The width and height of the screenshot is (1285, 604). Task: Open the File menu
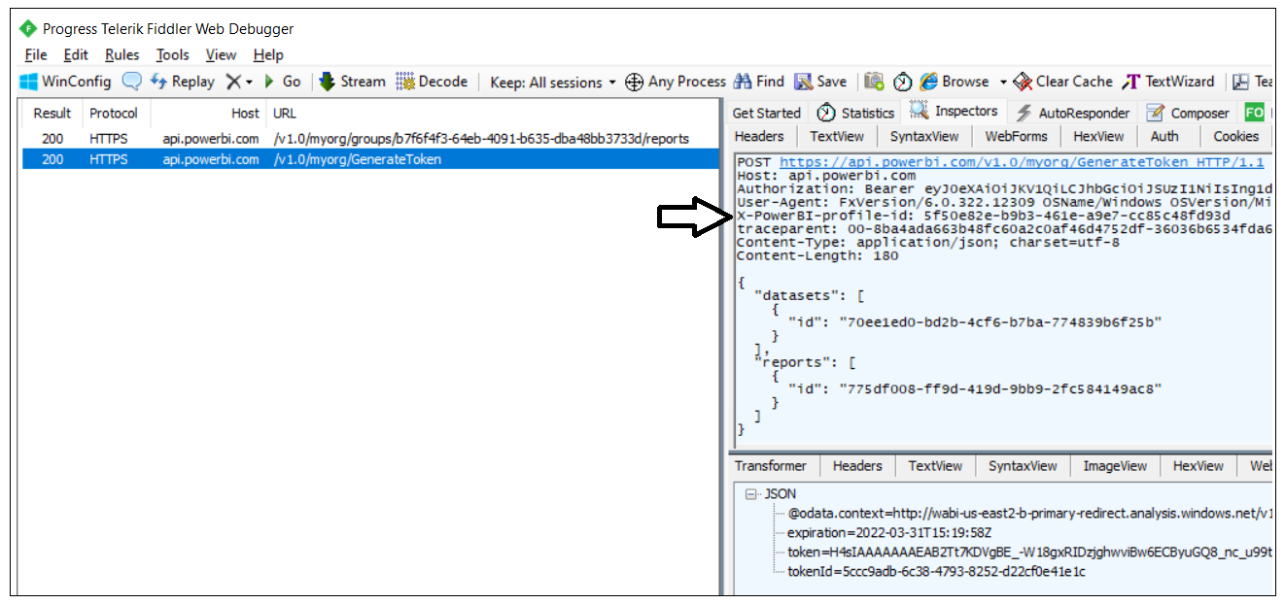tap(36, 55)
